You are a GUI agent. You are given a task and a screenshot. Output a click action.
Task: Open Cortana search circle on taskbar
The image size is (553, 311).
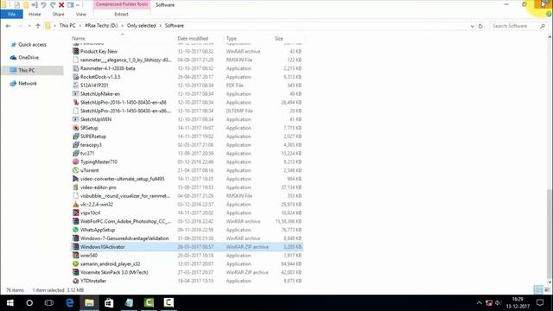(29, 303)
